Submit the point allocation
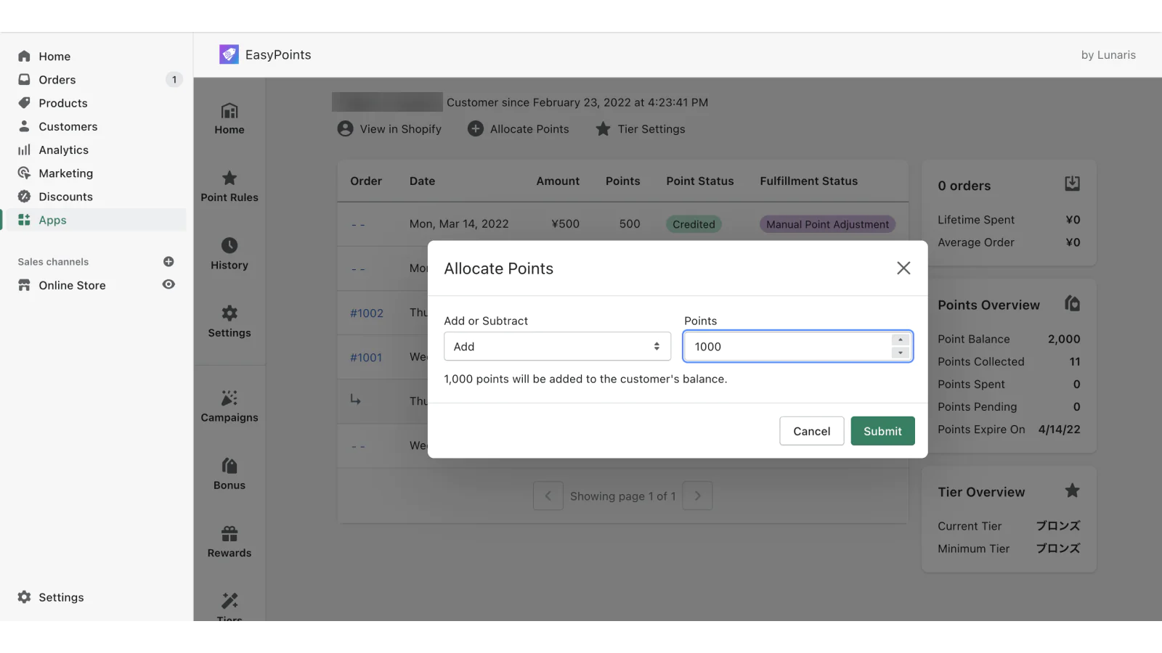This screenshot has width=1162, height=653. [882, 430]
